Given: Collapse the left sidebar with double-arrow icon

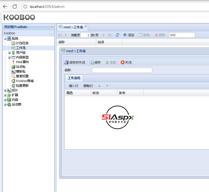Looking at the screenshot, I should [x=52, y=27].
